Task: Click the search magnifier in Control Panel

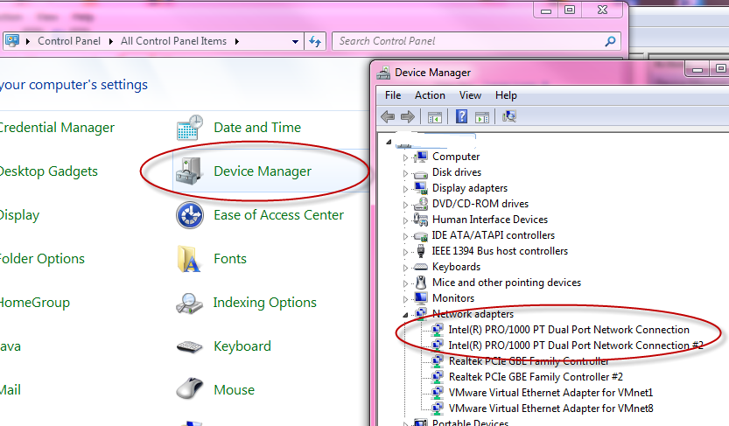Action: coord(610,41)
